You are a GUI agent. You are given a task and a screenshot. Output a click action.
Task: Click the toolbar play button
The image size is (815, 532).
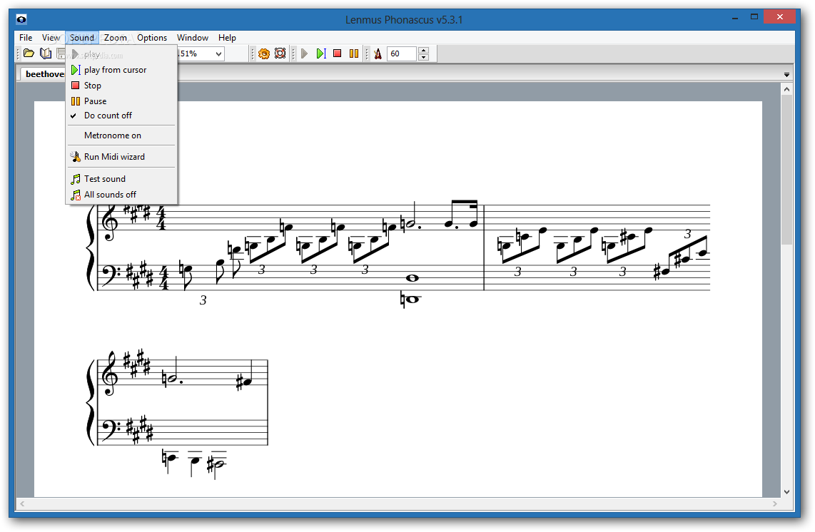[305, 53]
